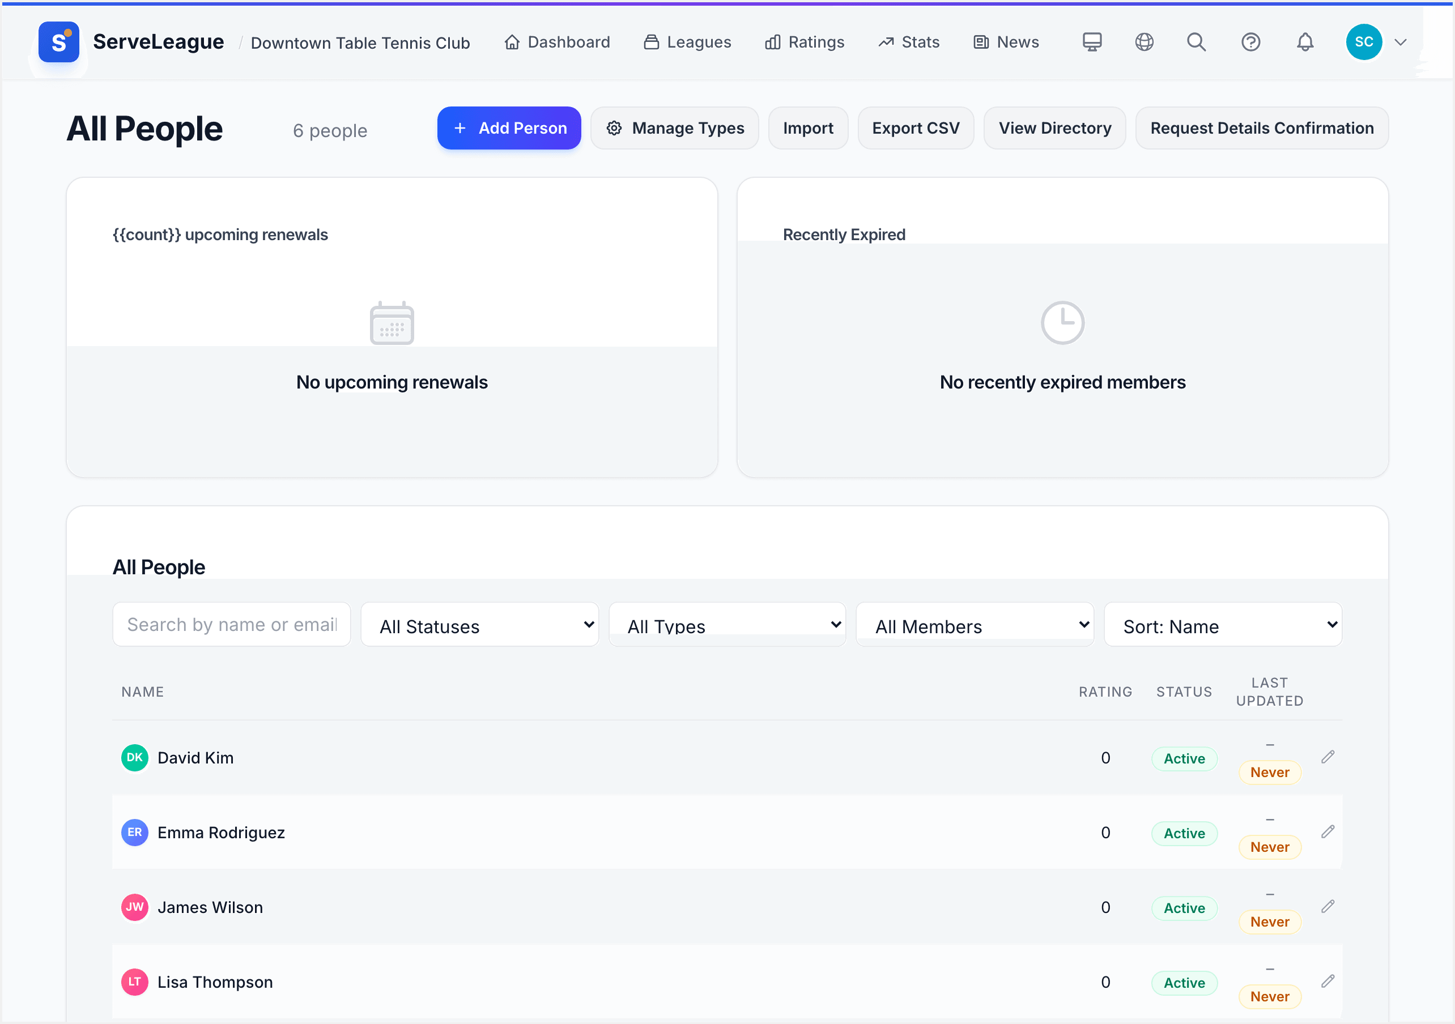
Task: Edit James Wilson using pencil icon
Action: click(1328, 906)
